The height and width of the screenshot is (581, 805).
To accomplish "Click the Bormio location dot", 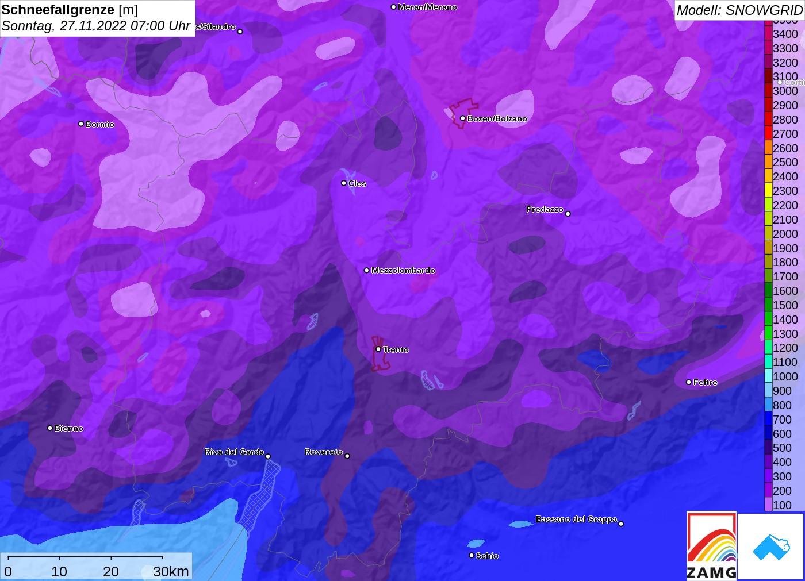I will point(81,124).
